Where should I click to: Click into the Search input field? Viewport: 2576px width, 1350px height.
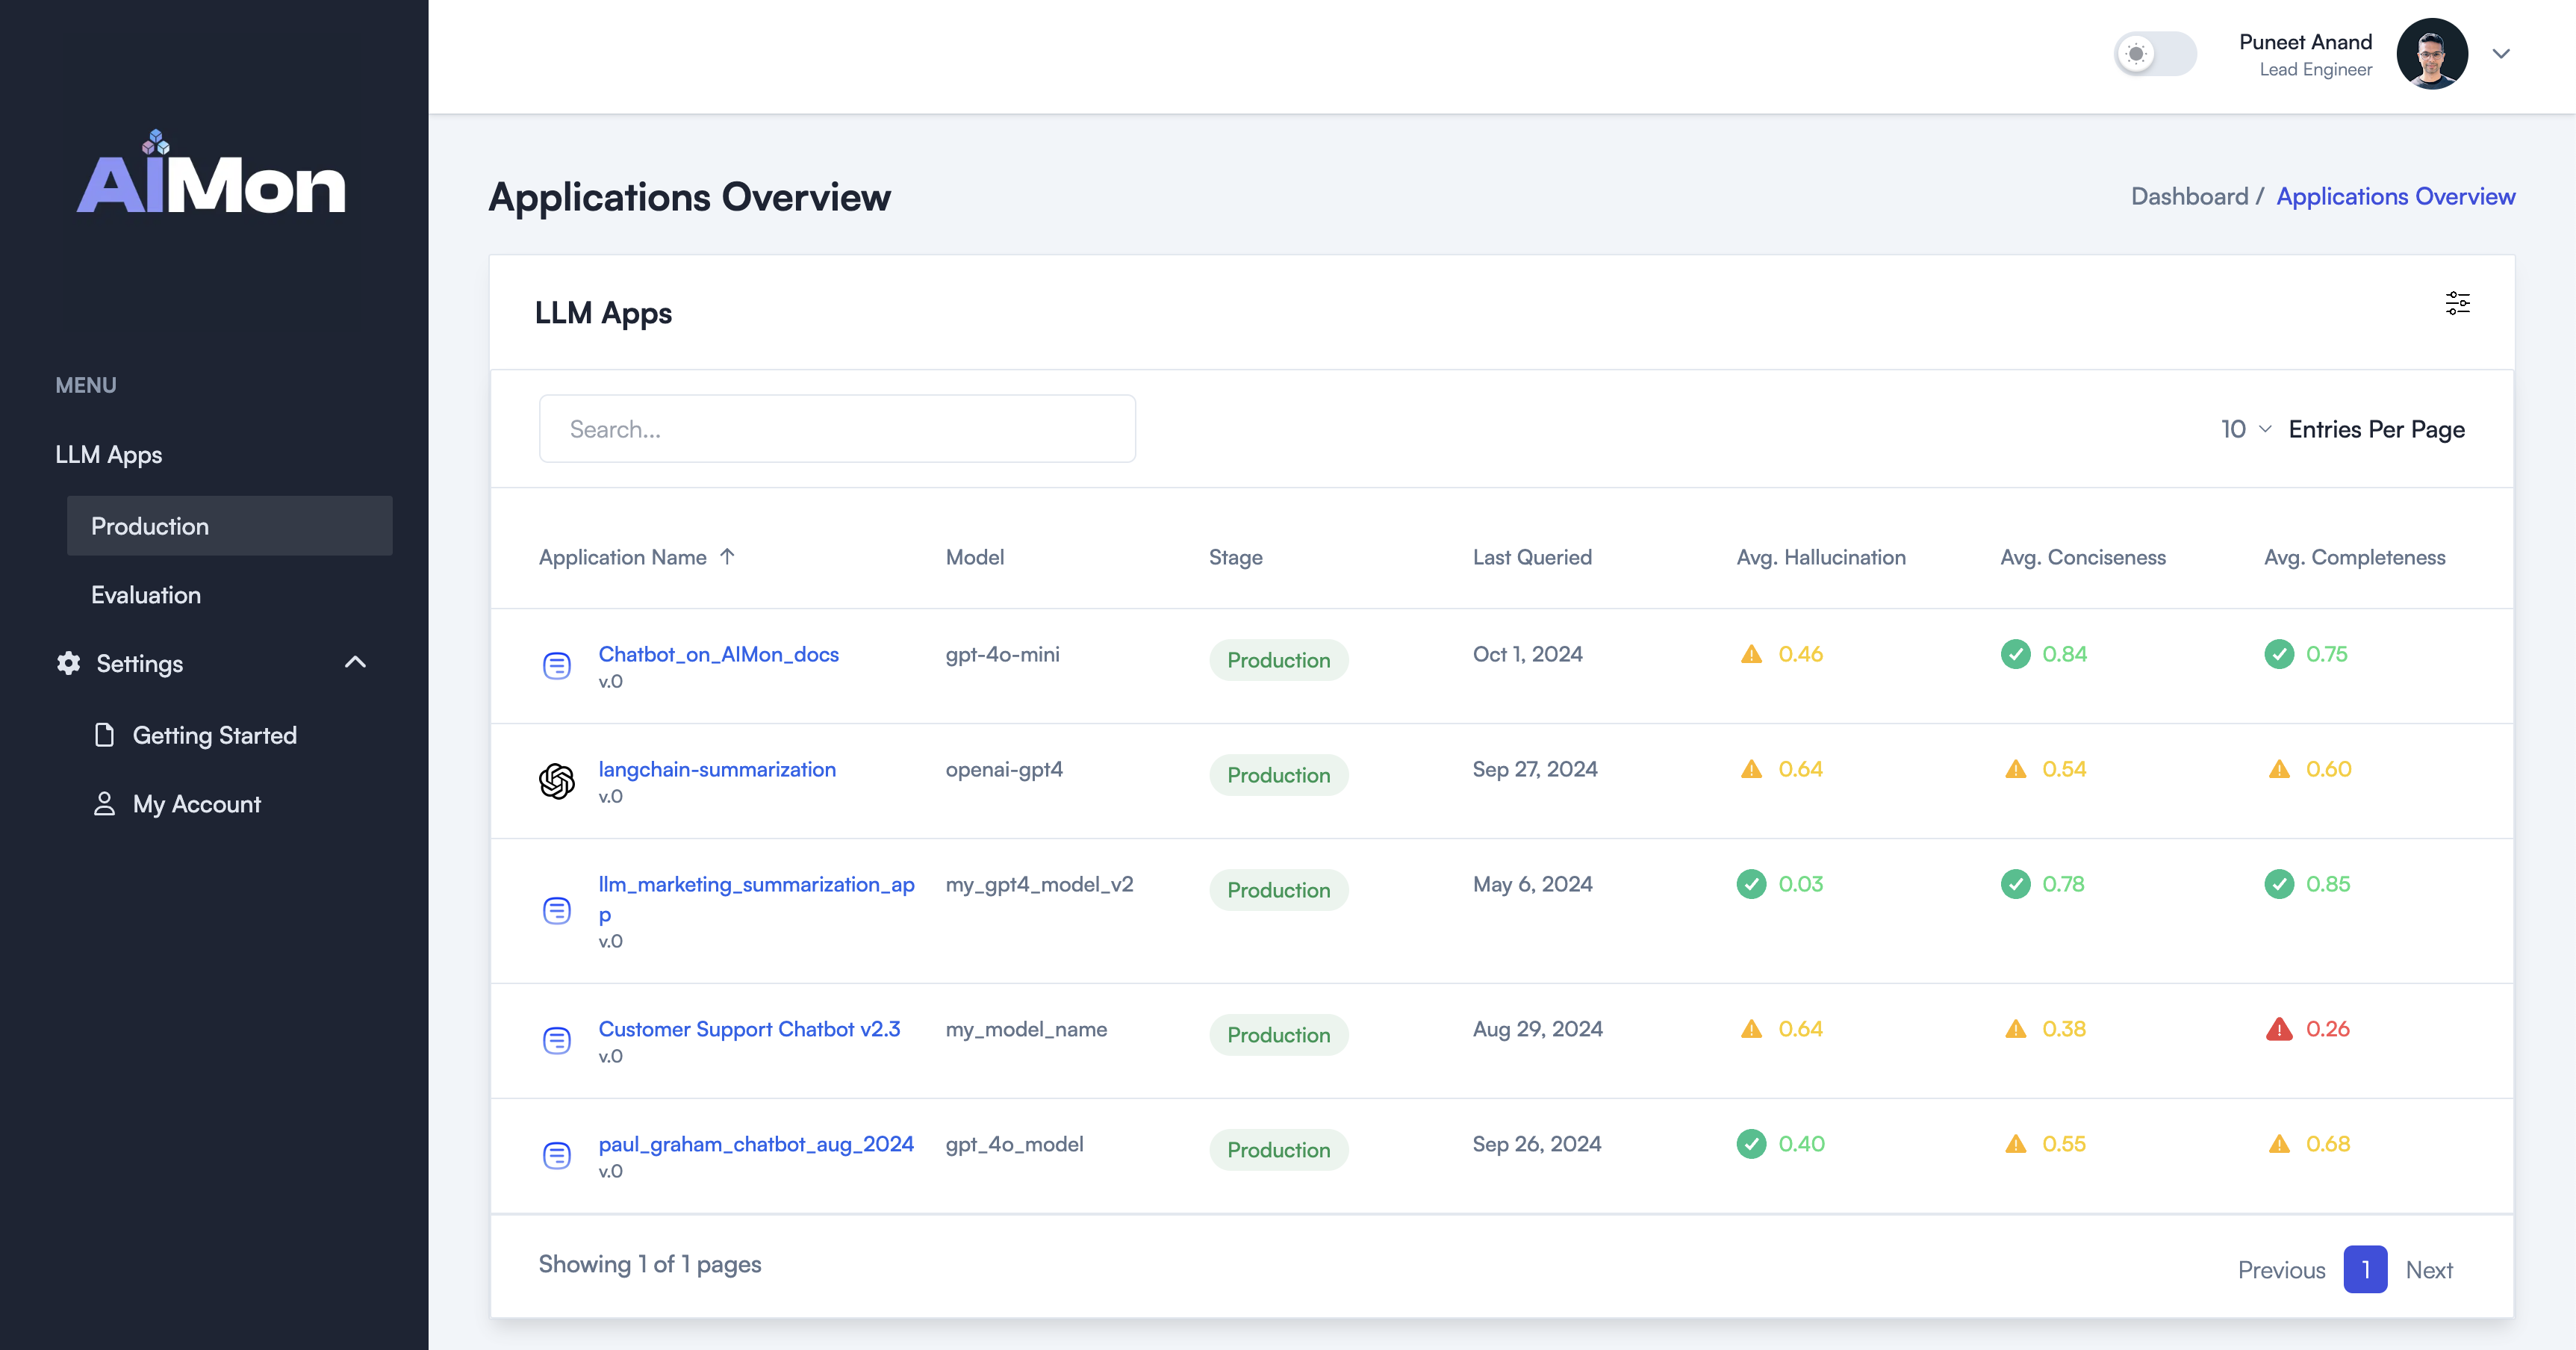(836, 429)
